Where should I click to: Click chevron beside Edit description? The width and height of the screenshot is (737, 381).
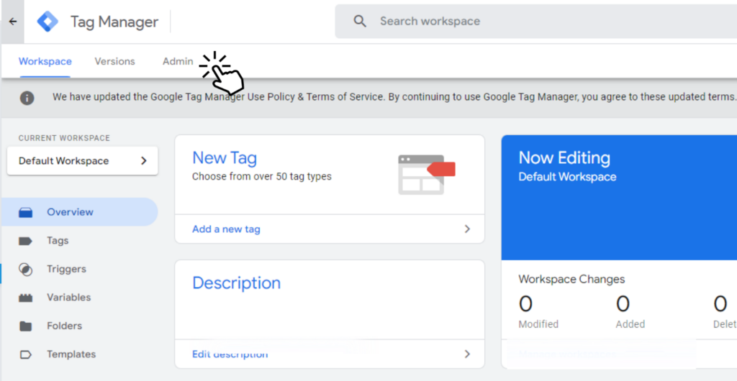coord(467,354)
